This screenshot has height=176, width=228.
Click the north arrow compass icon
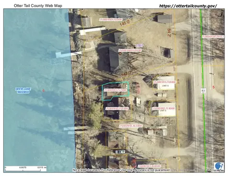click(222, 13)
